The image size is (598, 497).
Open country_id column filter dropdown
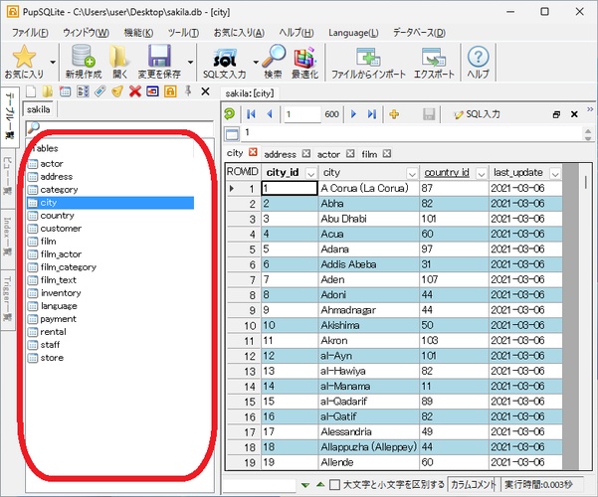click(x=482, y=174)
